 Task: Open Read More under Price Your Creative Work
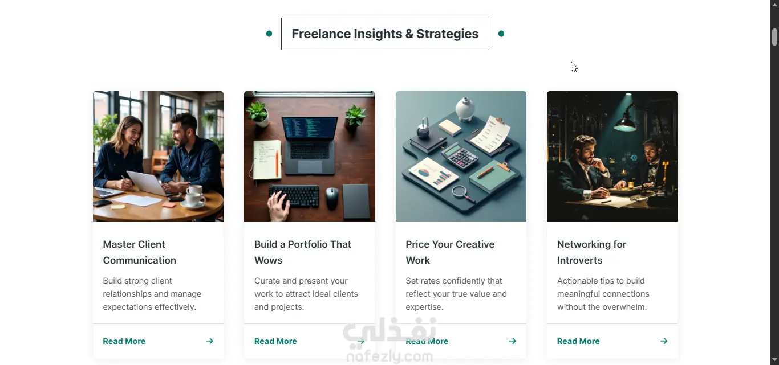click(427, 341)
